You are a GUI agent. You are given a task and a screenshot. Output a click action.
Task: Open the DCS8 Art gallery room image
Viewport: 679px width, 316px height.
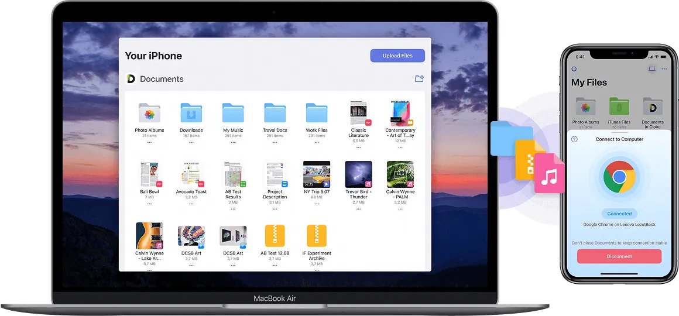coord(233,236)
